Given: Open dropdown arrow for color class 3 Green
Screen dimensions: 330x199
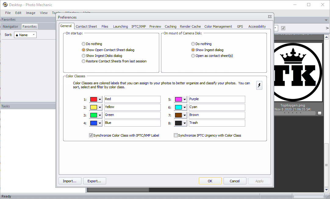Looking at the screenshot, I should tap(100, 115).
